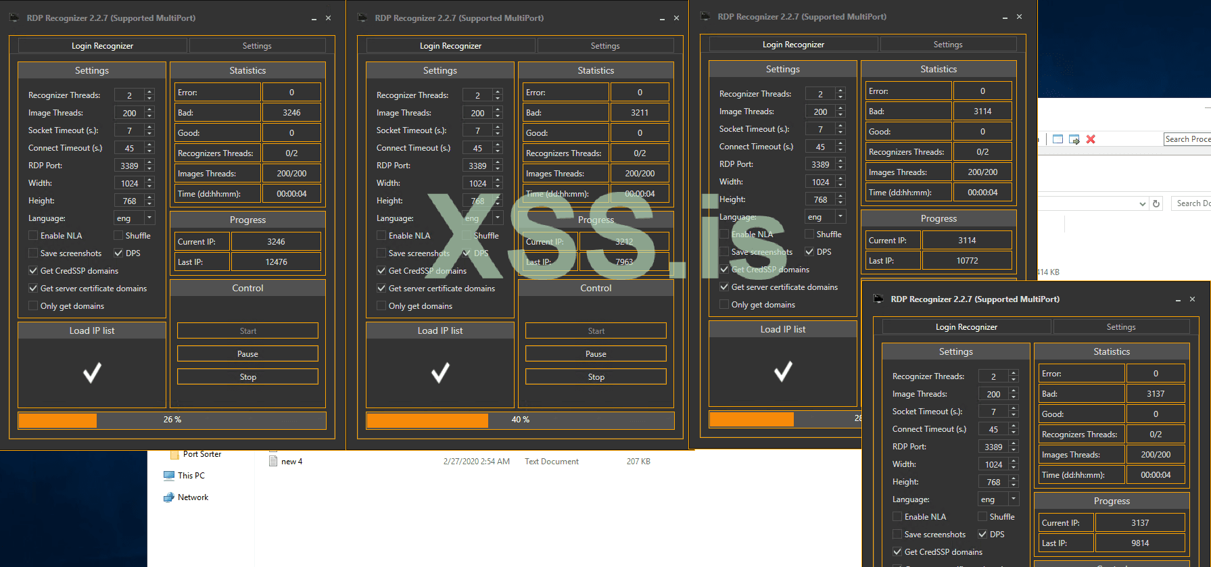Click the '2/27/2020 2:54 AM' date of new 4
The image size is (1211, 567).
coord(477,462)
